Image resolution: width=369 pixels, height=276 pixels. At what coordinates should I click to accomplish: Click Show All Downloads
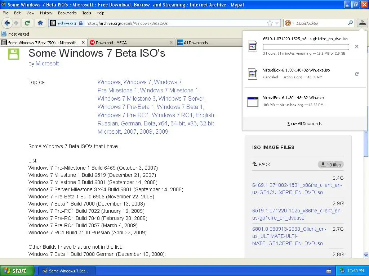click(x=304, y=124)
